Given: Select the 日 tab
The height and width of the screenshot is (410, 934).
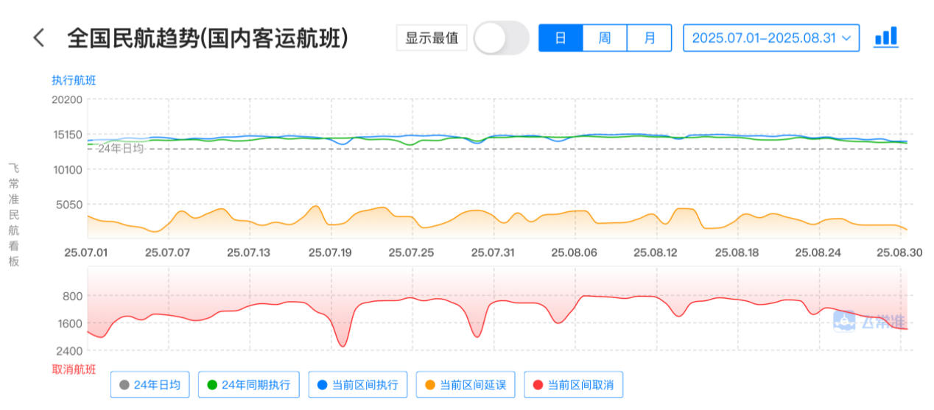Looking at the screenshot, I should click(561, 38).
